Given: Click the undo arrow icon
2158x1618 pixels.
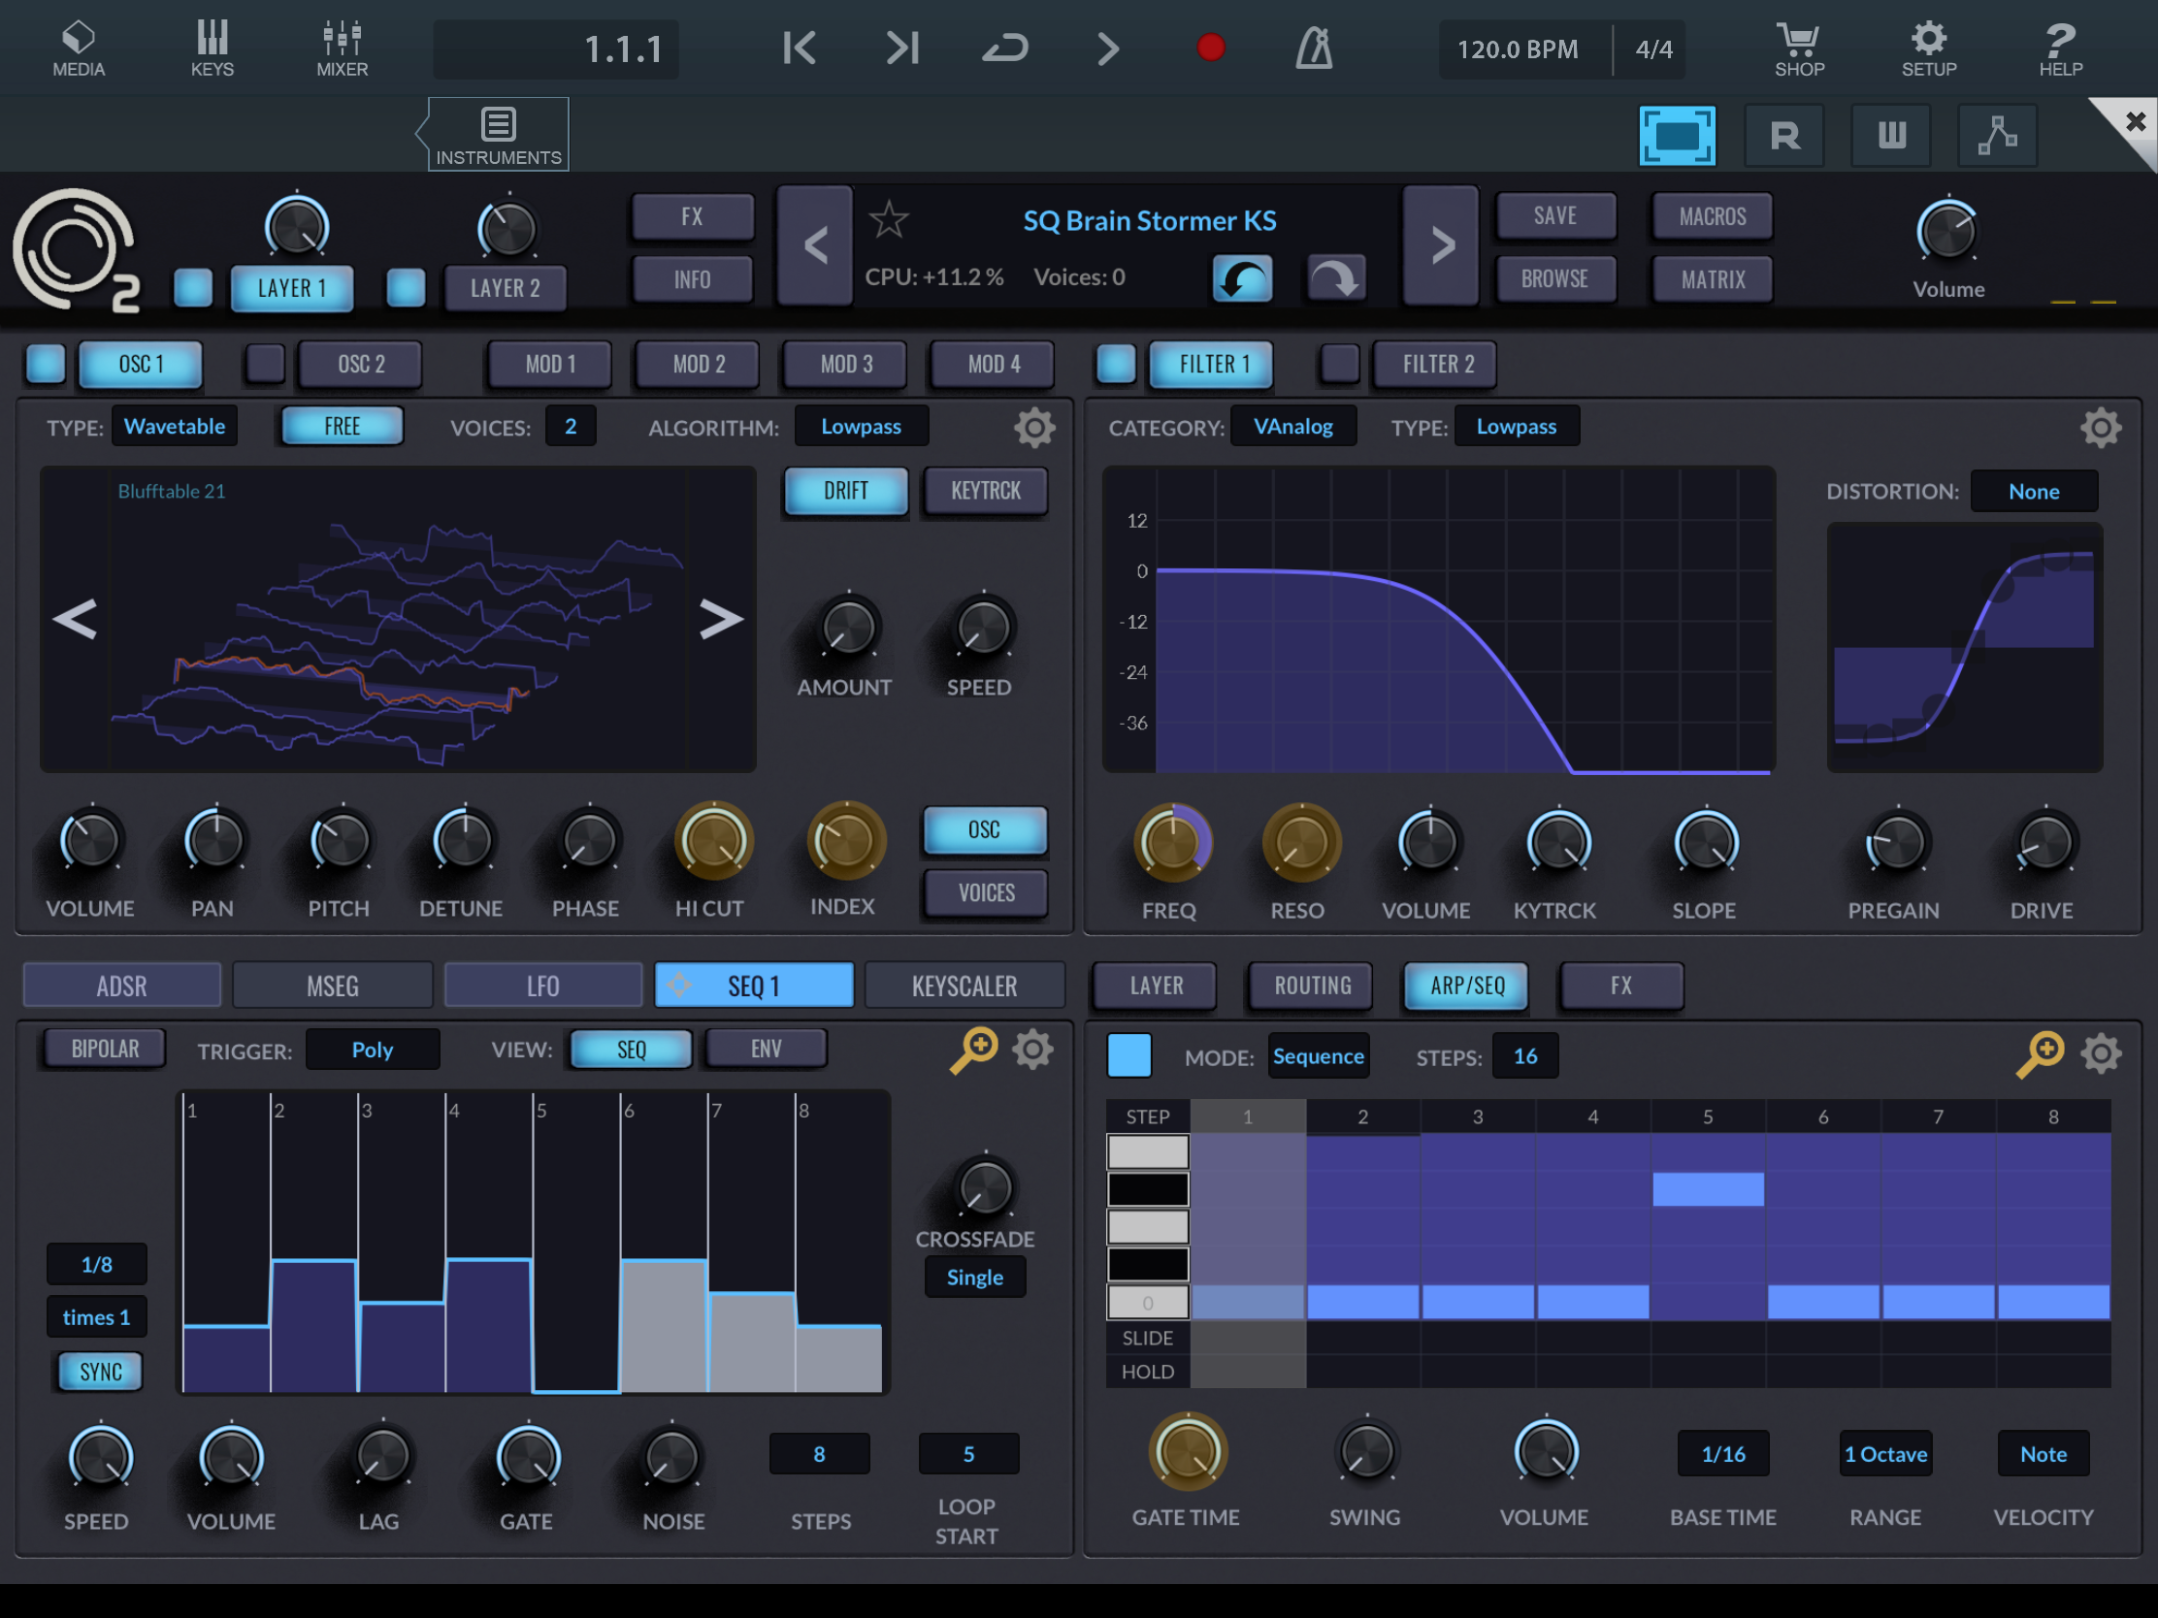Looking at the screenshot, I should [1242, 279].
